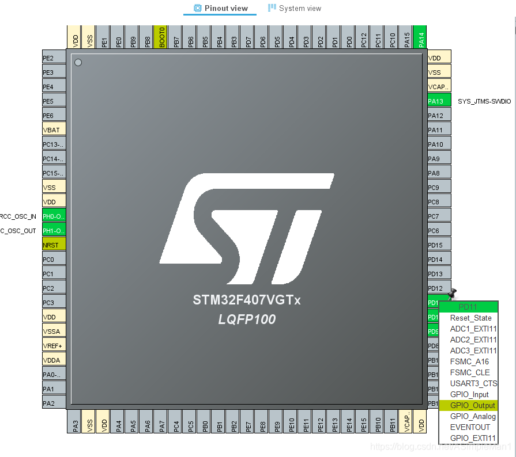Screen dimensions: 516x457
Task: Select the PH0-OSC_IN pin
Action: (x=54, y=215)
